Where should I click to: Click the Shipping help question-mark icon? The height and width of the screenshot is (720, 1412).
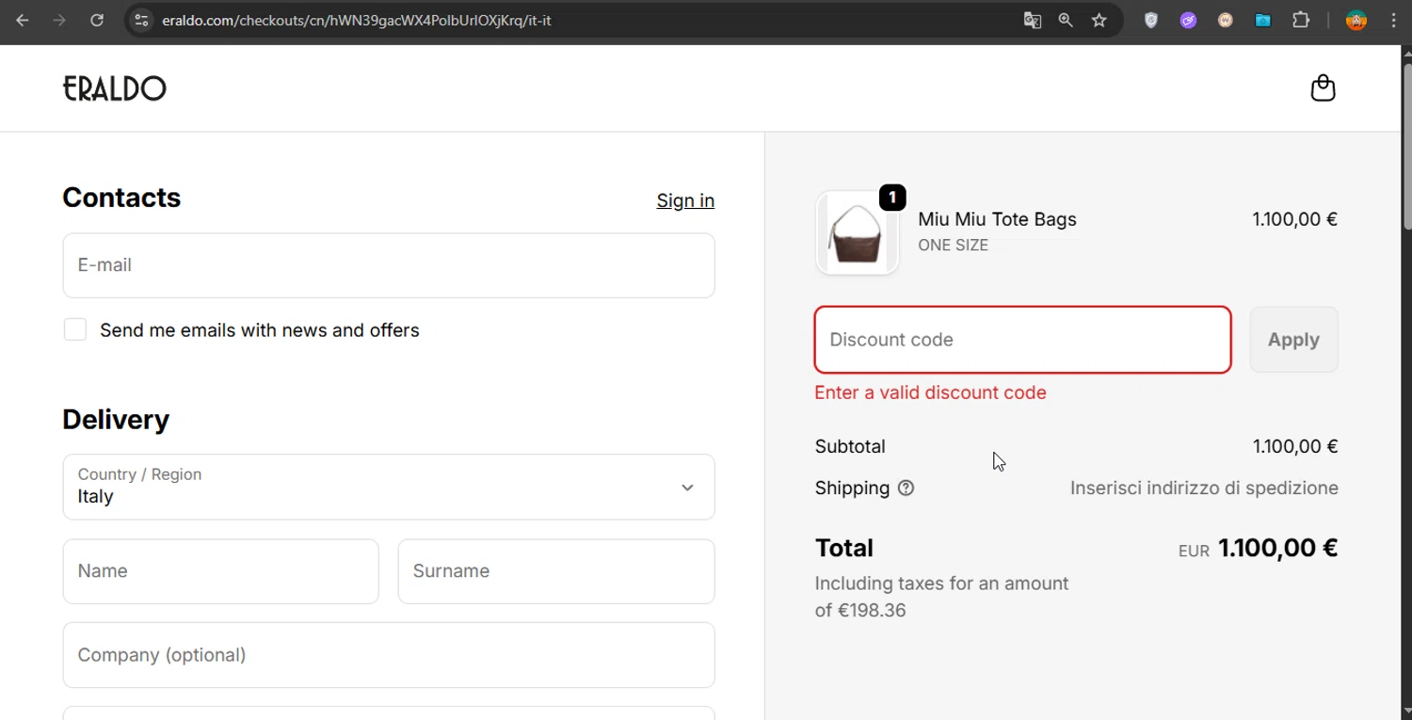click(906, 488)
